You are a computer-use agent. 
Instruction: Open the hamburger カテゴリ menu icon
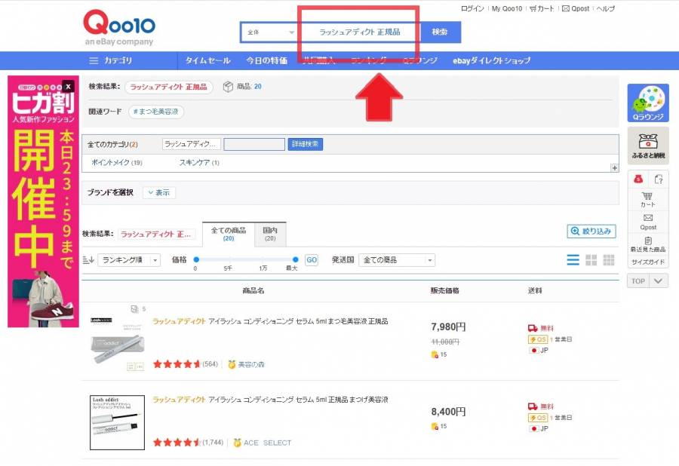pyautogui.click(x=92, y=60)
